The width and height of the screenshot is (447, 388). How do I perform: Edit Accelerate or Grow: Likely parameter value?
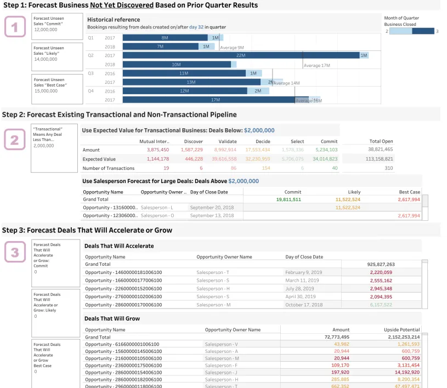36,316
